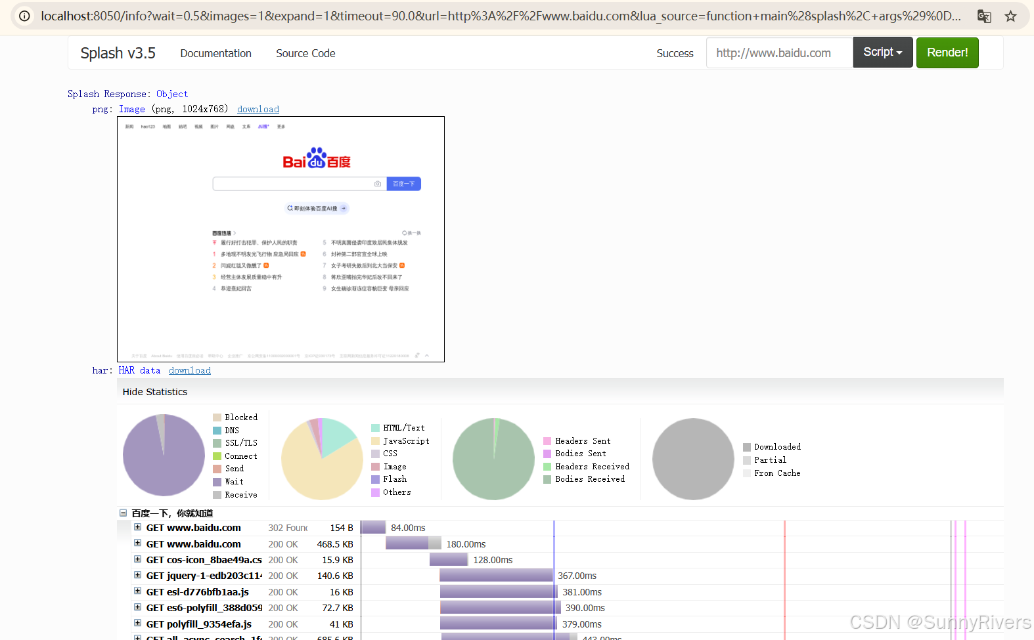1034x640 pixels.
Task: Open the Source Code menu item
Action: pos(305,53)
